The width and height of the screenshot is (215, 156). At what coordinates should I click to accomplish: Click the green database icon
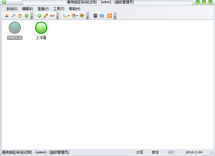point(27,16)
